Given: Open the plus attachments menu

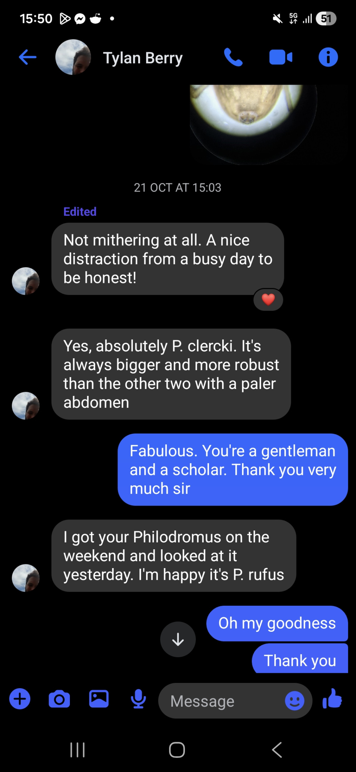Looking at the screenshot, I should pos(20,699).
